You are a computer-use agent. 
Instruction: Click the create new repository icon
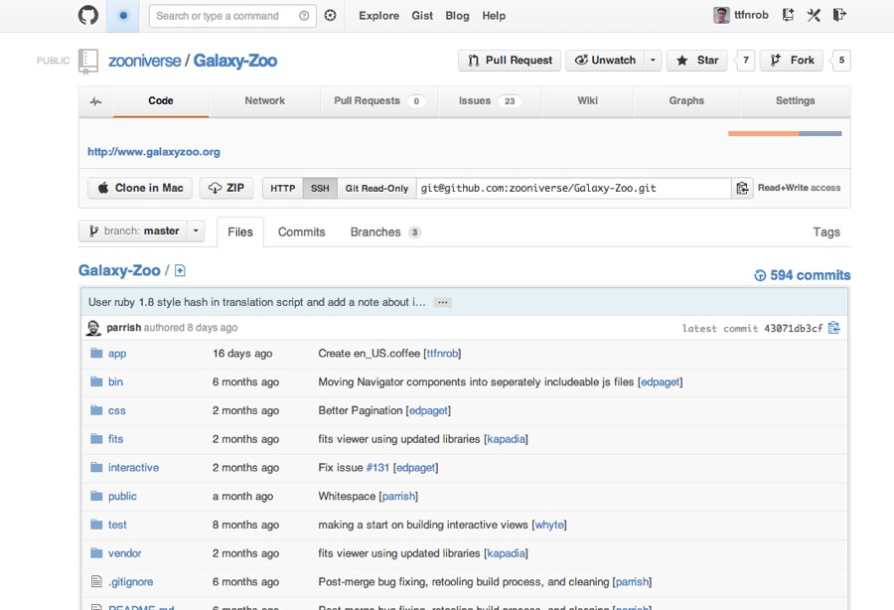click(788, 16)
